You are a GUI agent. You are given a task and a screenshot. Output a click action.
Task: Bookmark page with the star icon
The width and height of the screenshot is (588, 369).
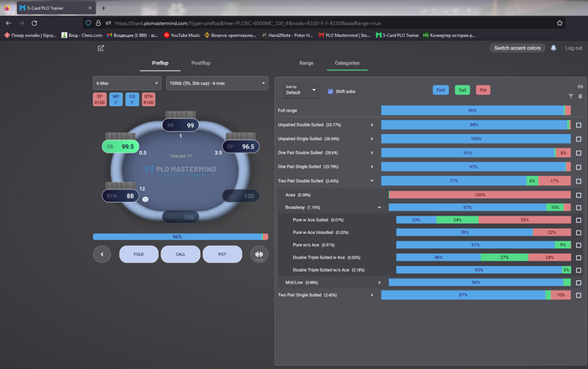pyautogui.click(x=559, y=23)
